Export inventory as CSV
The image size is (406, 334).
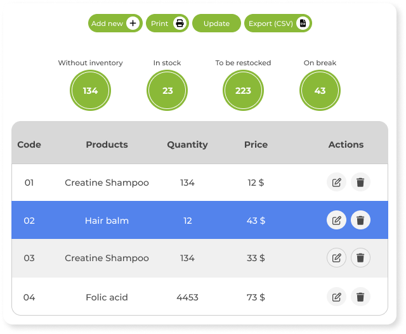pyautogui.click(x=278, y=23)
